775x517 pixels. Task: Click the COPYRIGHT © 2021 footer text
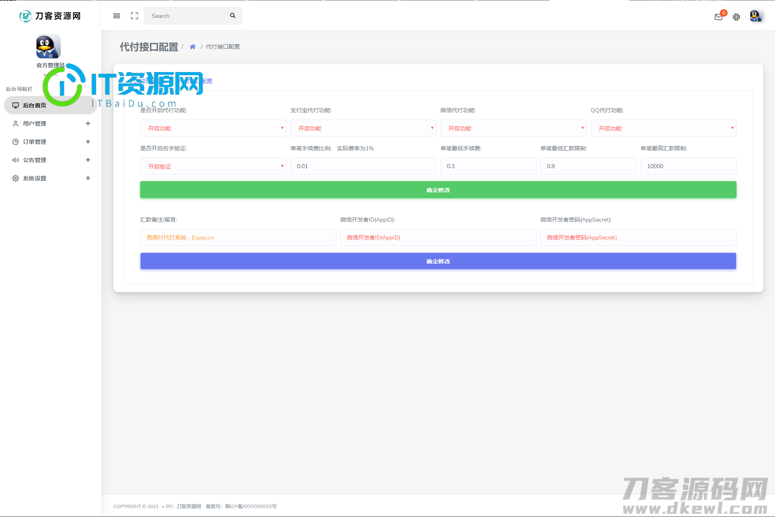tap(136, 506)
